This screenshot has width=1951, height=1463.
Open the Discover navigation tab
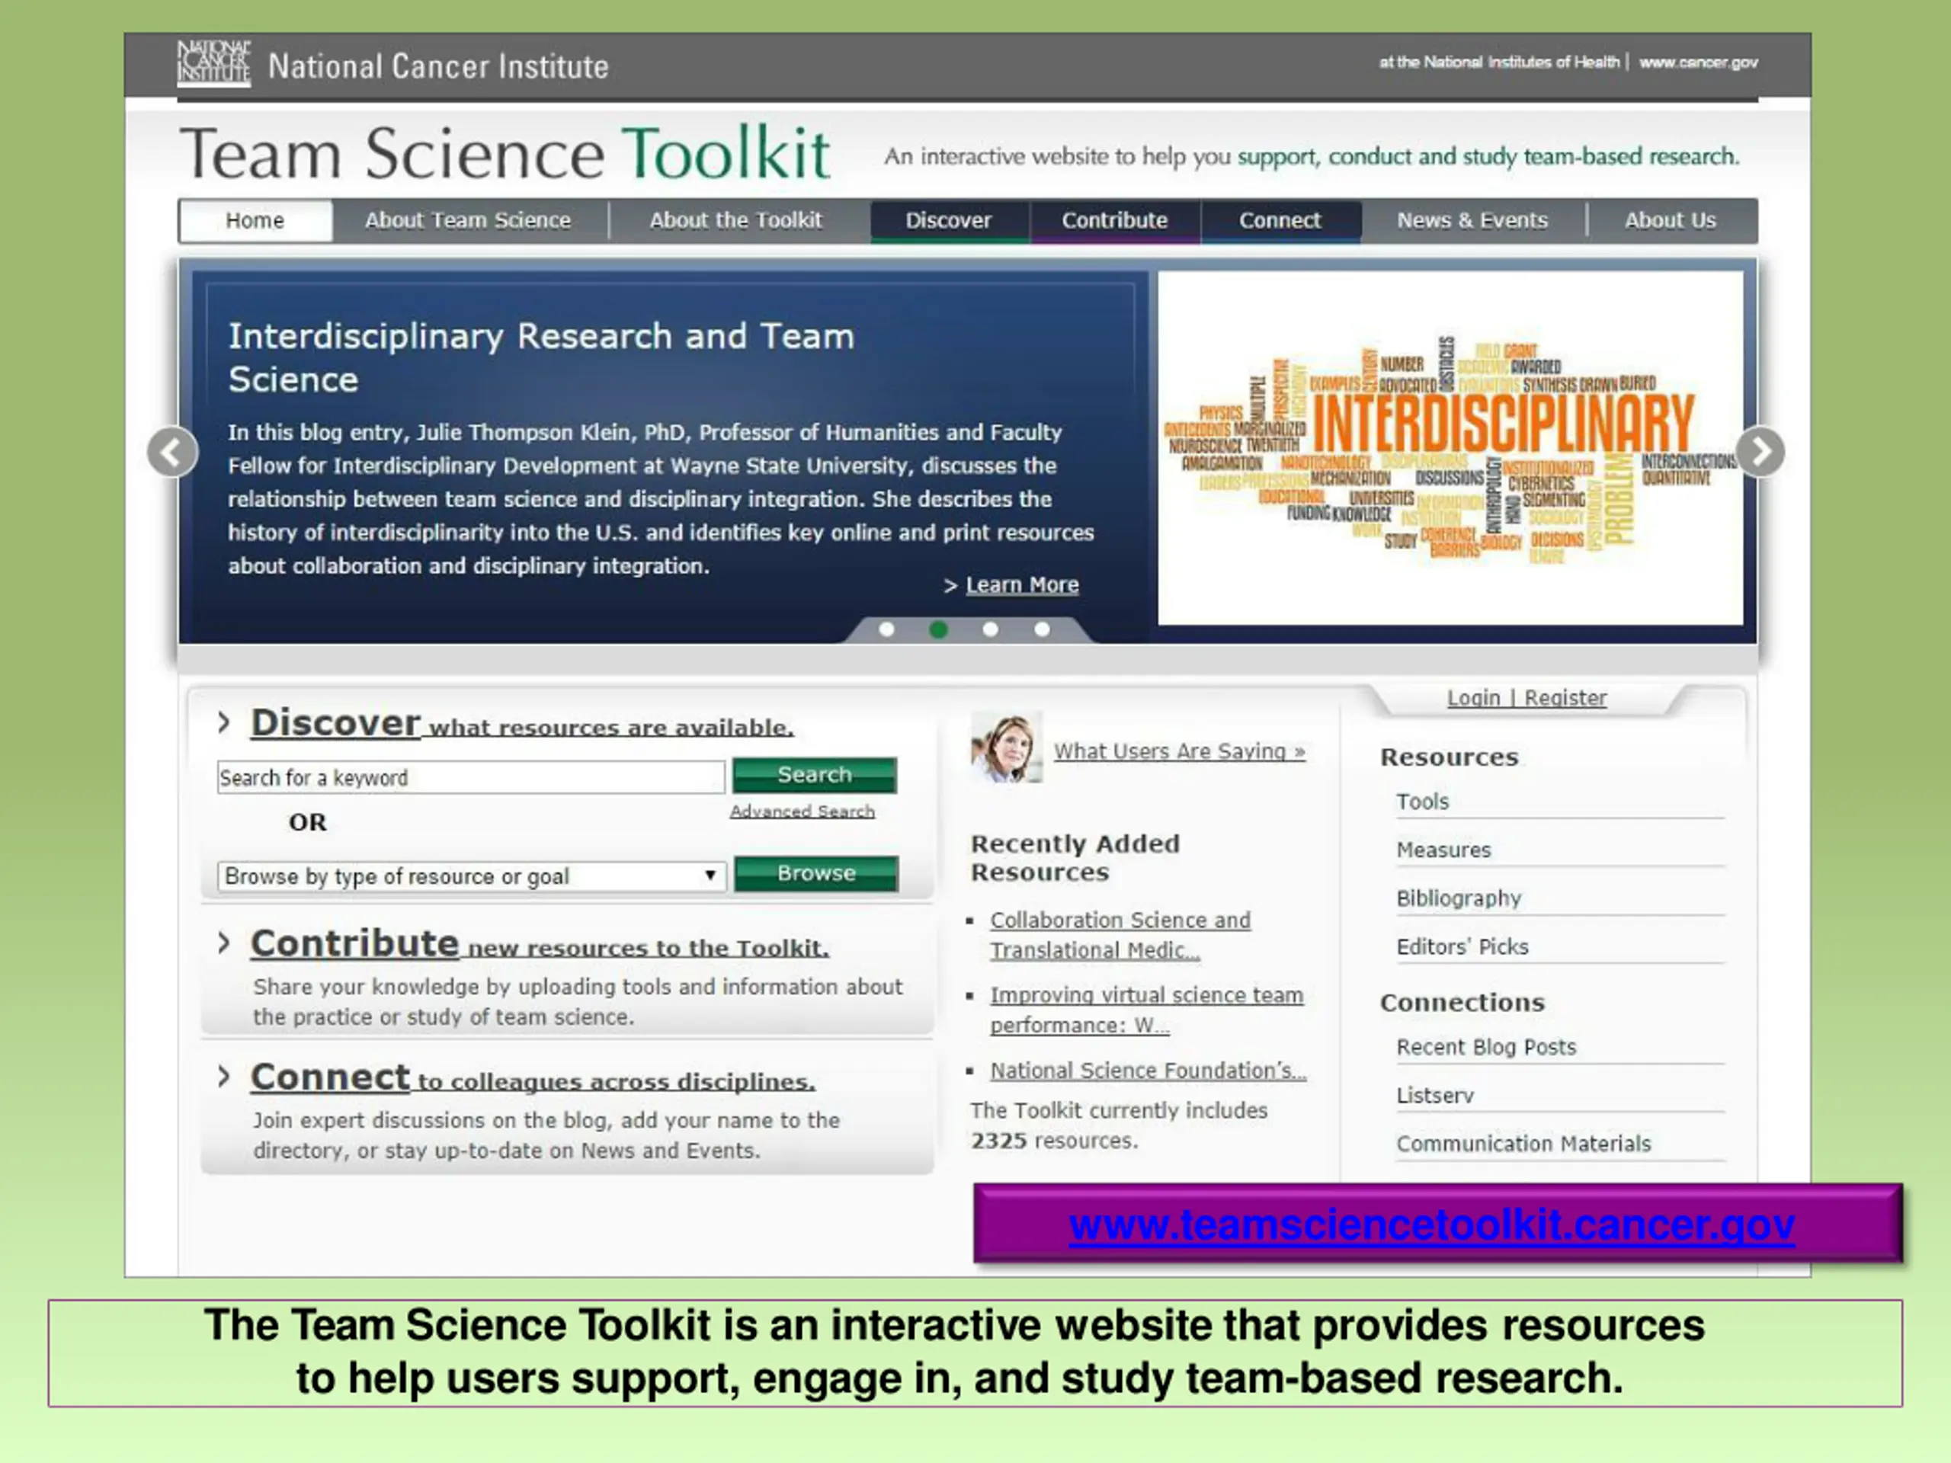949,220
